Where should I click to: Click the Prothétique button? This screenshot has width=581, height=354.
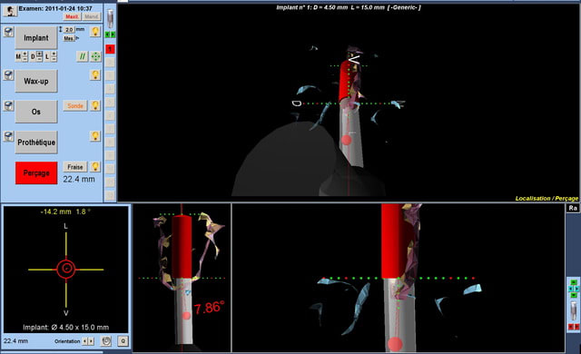pyautogui.click(x=36, y=143)
